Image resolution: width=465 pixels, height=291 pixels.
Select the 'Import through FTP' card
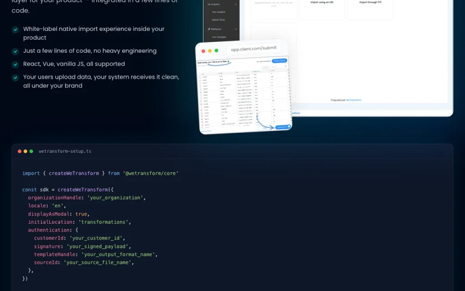coord(371,10)
